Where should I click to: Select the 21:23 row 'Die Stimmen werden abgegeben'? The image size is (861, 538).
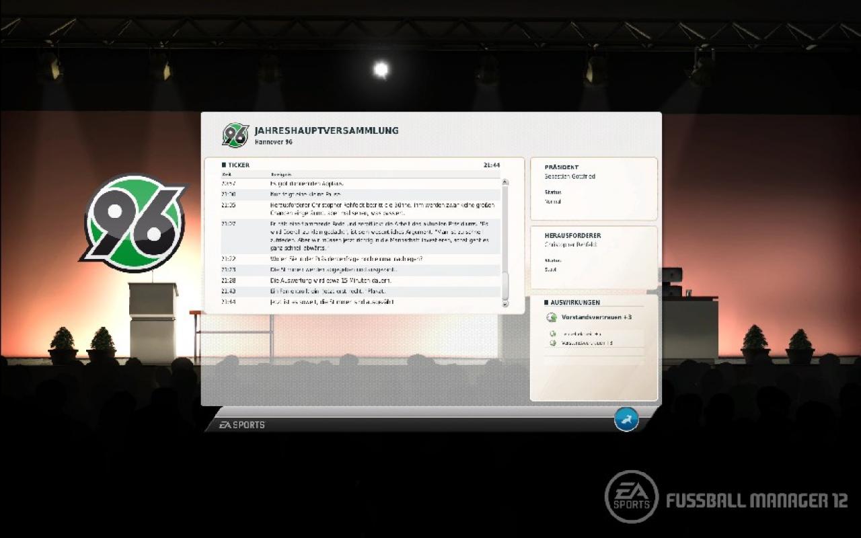[361, 270]
